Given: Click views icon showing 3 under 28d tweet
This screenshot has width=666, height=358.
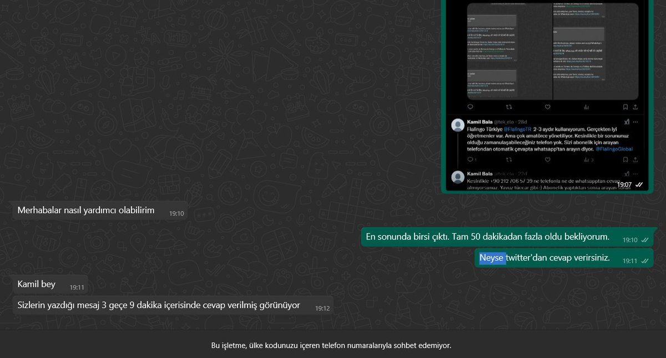Looking at the screenshot, I should pos(589,160).
